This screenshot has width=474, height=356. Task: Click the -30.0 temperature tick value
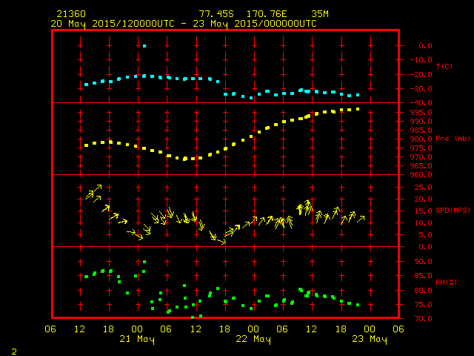(421, 89)
